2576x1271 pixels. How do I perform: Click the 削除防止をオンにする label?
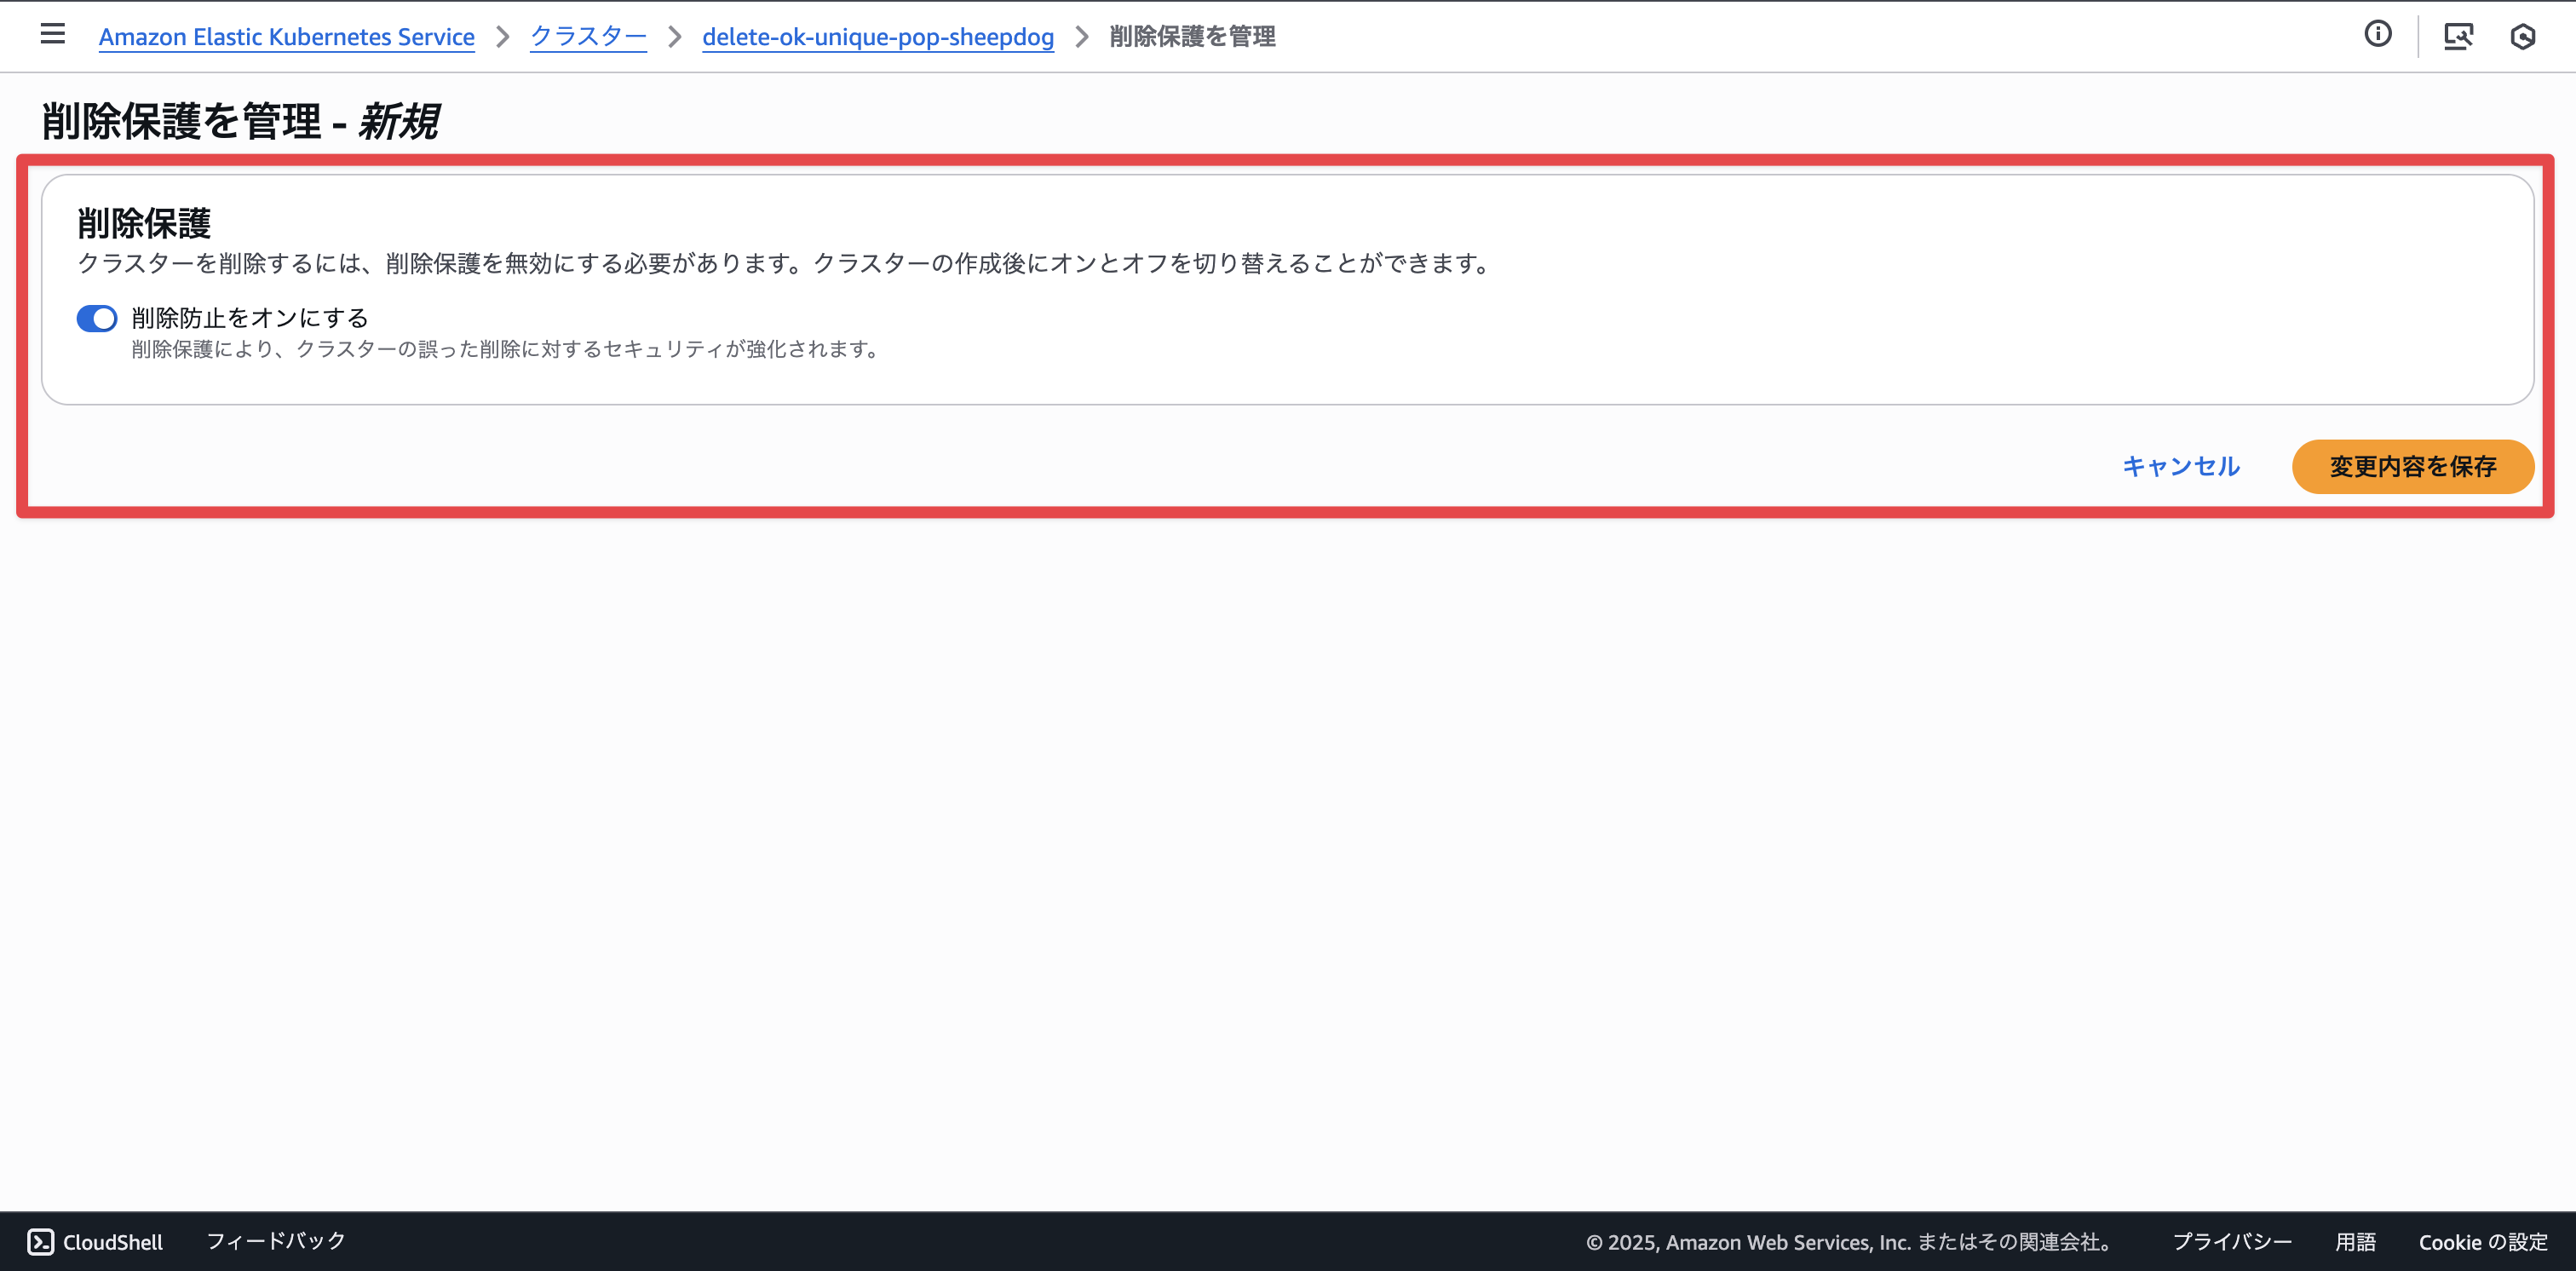click(250, 318)
